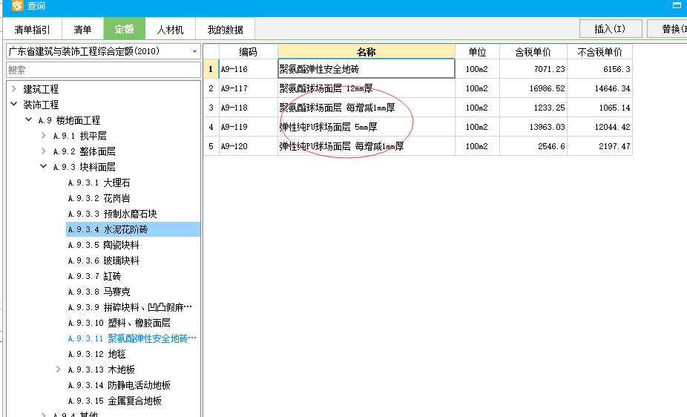Switch to the 清单指引 tab
The height and width of the screenshot is (417, 687).
click(x=32, y=30)
